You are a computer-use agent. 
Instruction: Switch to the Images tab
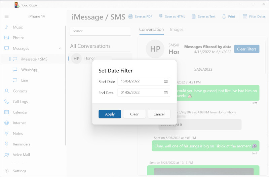[x=177, y=30]
